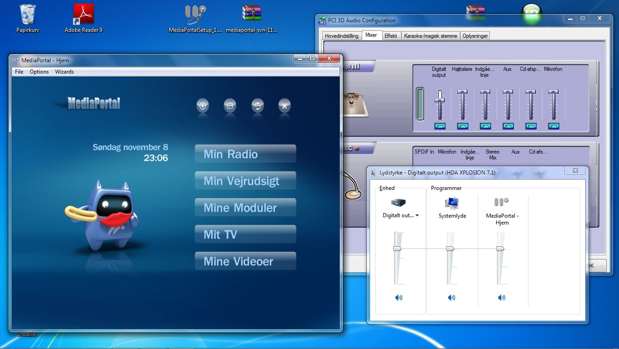Screen dimensions: 619x349
Task: Select the MediaPortalSetup installer desktop icon
Action: (196, 18)
